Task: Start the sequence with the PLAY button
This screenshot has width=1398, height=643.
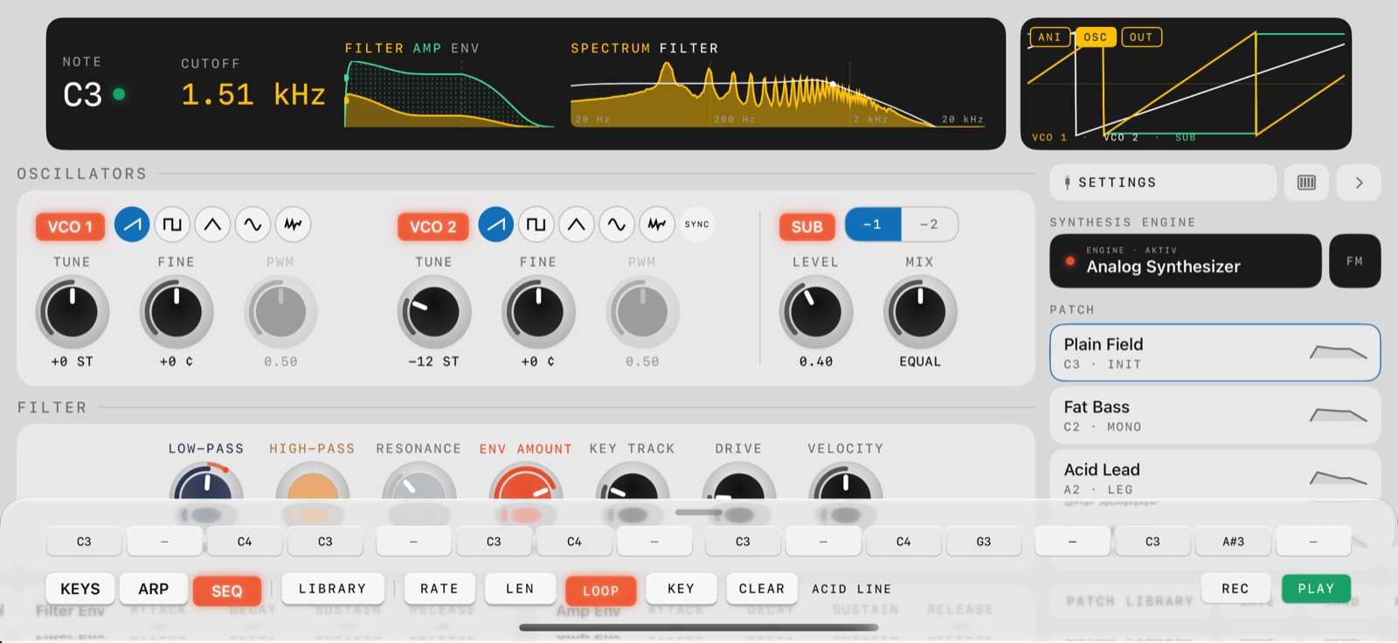Action: tap(1316, 589)
